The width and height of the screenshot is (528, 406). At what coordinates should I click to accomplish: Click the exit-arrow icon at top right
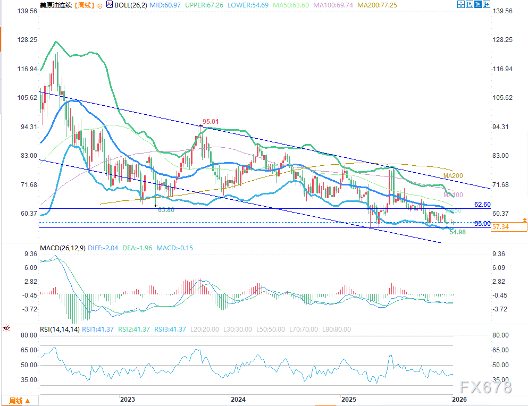tap(487, 4)
